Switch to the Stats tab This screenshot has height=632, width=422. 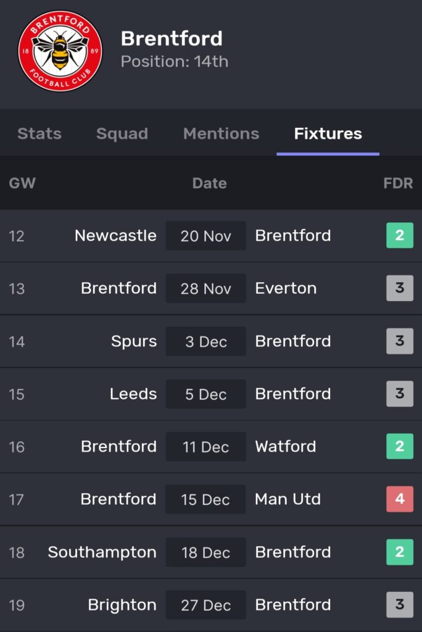tap(39, 134)
